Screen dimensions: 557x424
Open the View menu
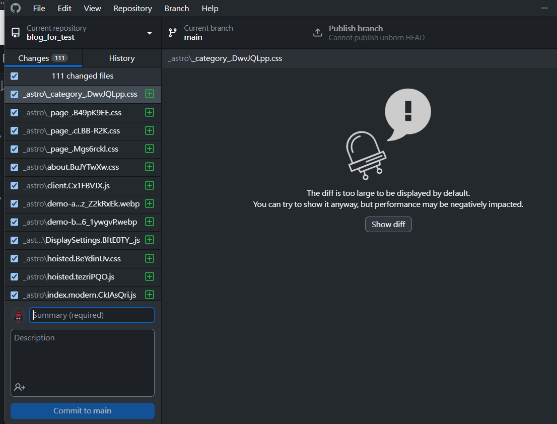[x=92, y=8]
